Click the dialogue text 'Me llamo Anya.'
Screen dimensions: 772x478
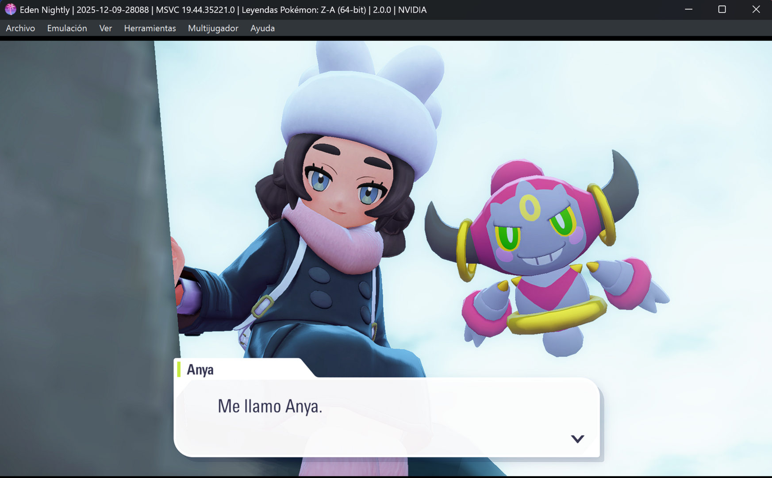click(x=270, y=406)
